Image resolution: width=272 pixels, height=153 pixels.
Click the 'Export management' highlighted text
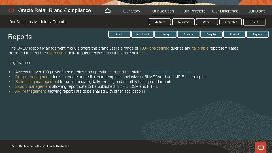pyautogui.click(x=33, y=86)
